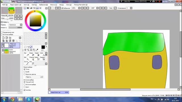182x102 pixels.
Task: Choose the Deselect stroke tool
Action: coord(42,59)
